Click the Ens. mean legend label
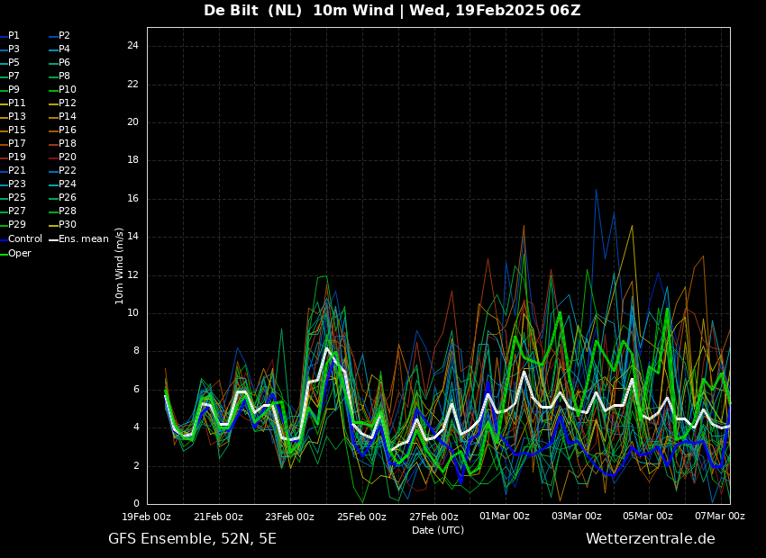The width and height of the screenshot is (766, 558). pyautogui.click(x=84, y=239)
